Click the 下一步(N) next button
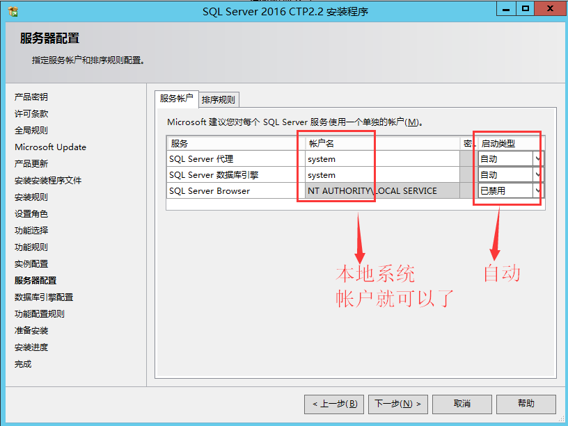The height and width of the screenshot is (426, 568). (397, 404)
